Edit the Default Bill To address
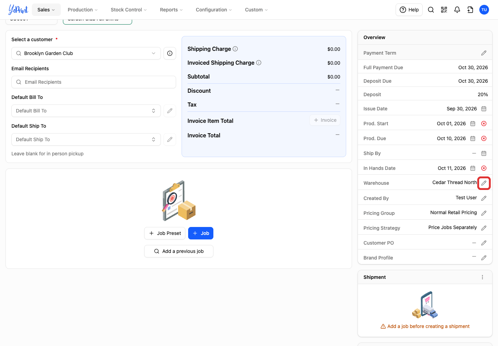498x346 pixels. (x=170, y=111)
